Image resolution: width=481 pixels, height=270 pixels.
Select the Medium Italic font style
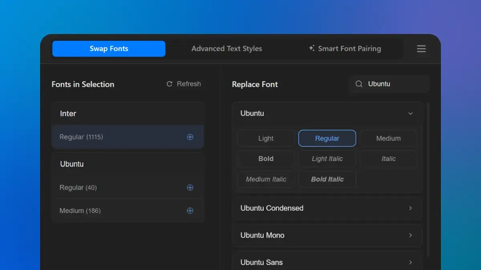tap(266, 179)
